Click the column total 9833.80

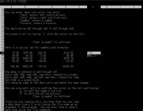28,66
